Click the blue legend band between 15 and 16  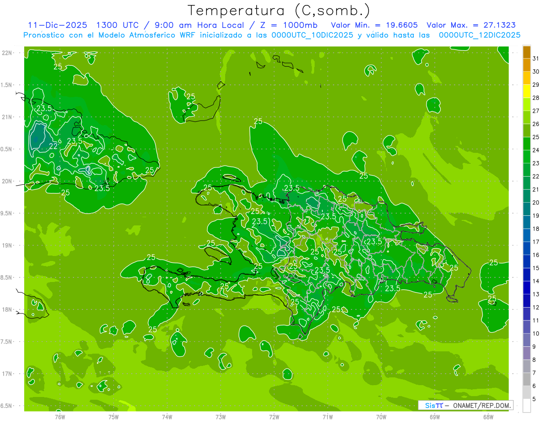coord(527,261)
